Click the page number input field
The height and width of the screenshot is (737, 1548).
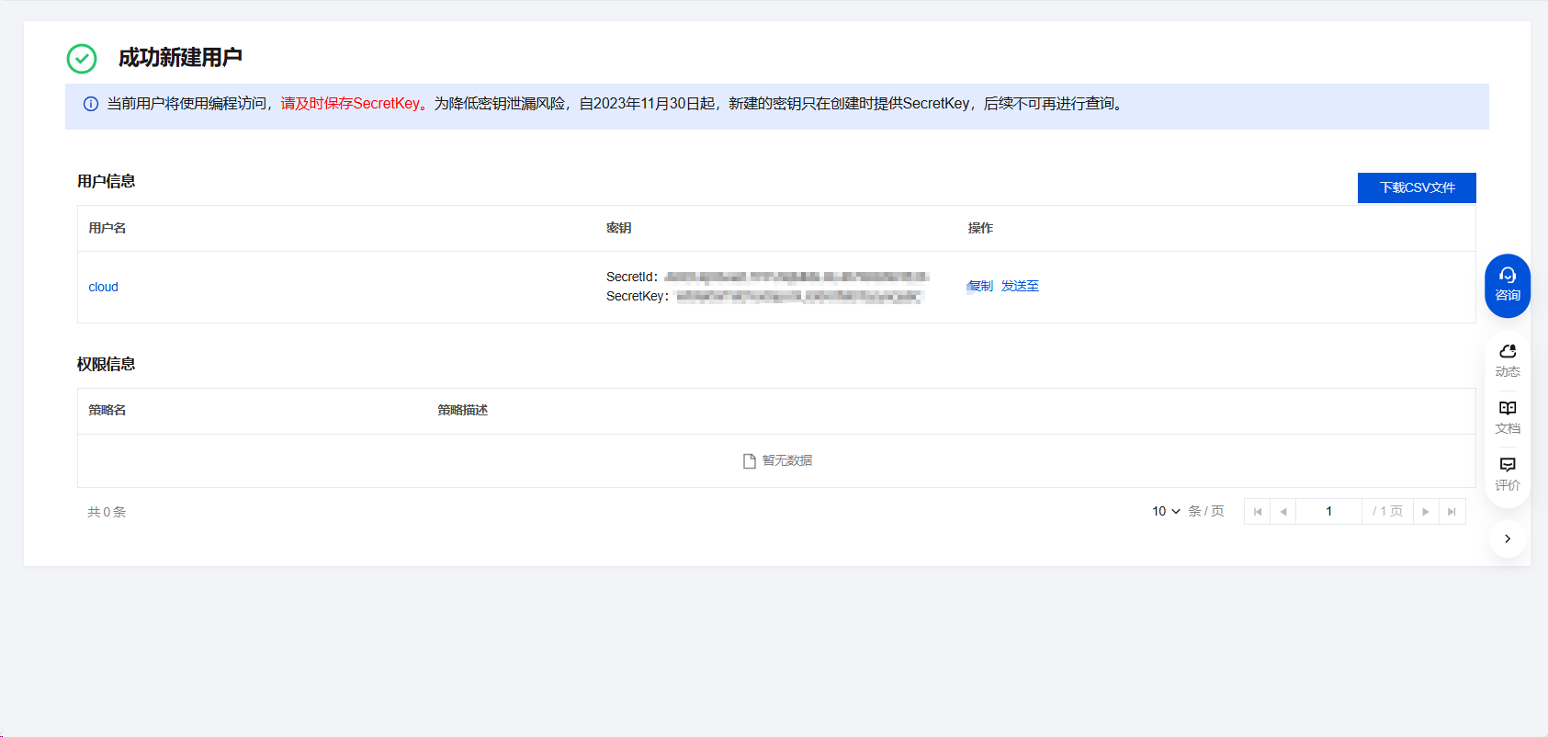pos(1328,512)
